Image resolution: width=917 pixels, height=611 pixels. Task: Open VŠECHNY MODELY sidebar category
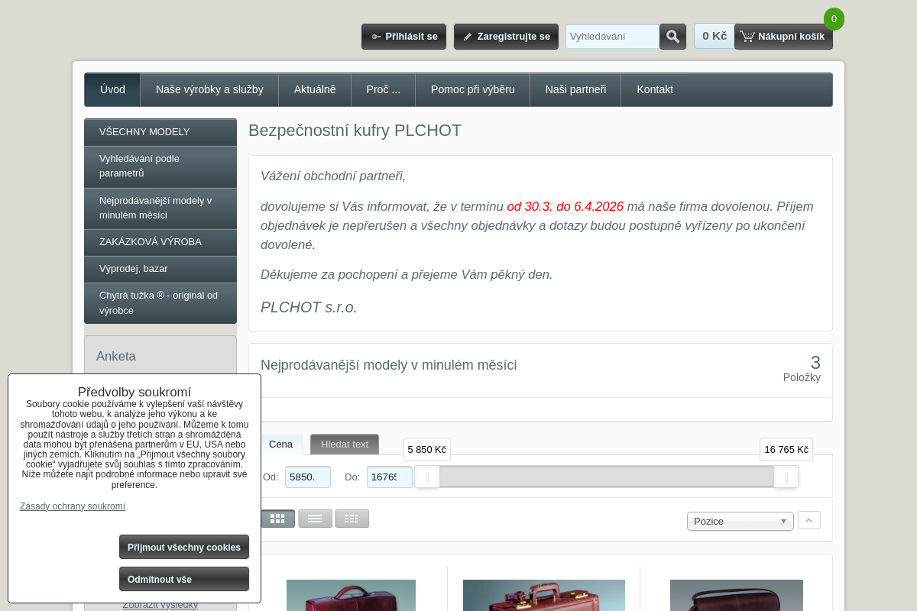(x=160, y=132)
